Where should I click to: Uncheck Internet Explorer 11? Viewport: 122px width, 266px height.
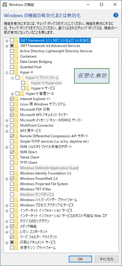coord(12,99)
